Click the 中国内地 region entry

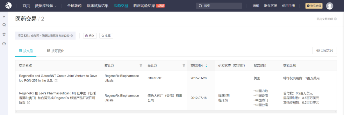(x=261, y=91)
